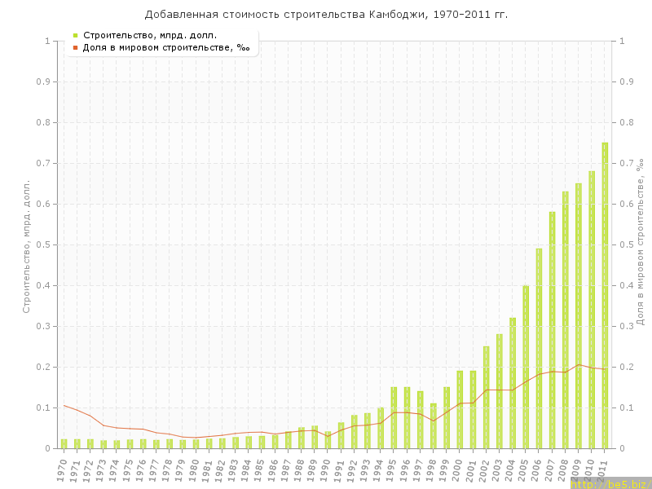652x489 pixels.
Task: Click the orange world share legend swatch
Action: (x=75, y=48)
